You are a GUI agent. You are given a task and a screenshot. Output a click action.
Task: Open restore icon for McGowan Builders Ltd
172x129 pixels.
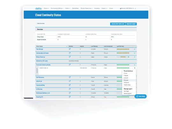tap(69, 93)
